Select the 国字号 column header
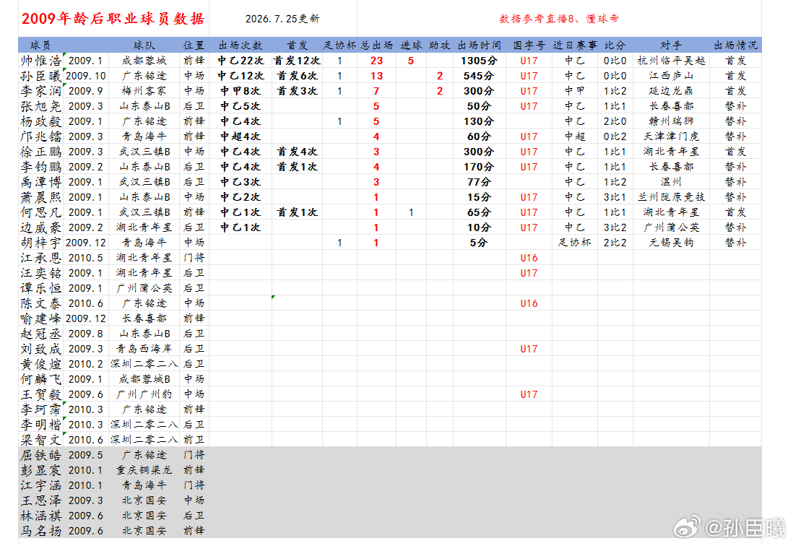This screenshot has width=793, height=546. pyautogui.click(x=529, y=45)
